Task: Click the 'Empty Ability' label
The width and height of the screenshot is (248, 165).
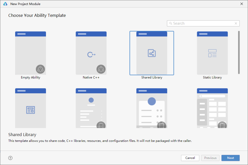Action: click(x=31, y=77)
